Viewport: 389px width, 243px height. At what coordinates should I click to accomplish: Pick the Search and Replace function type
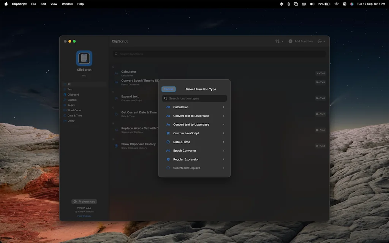pos(188,168)
